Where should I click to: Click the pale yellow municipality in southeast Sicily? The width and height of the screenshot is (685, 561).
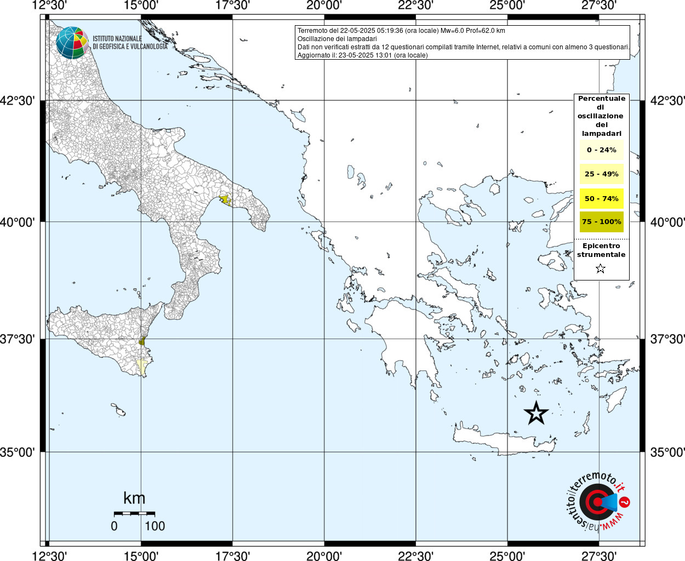point(142,367)
